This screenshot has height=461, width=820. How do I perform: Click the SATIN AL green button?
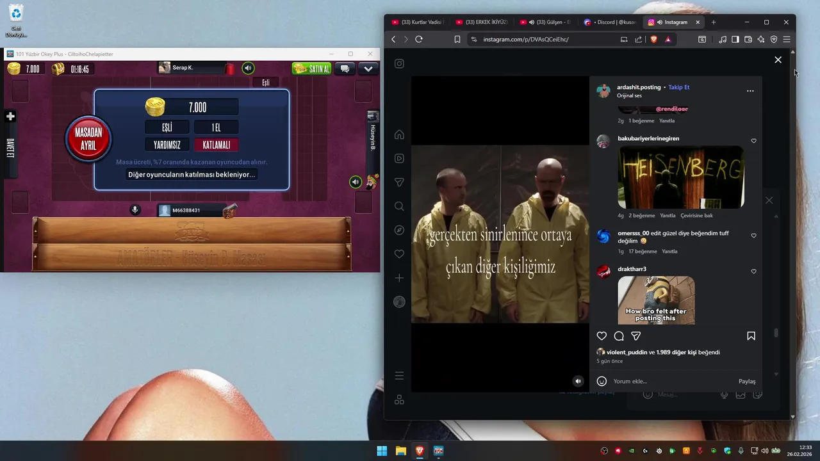point(311,69)
